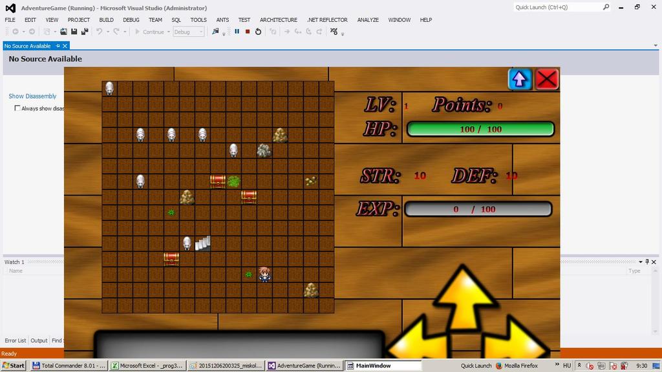
Task: Open the Debug configuration dropdown
Action: coord(189,32)
